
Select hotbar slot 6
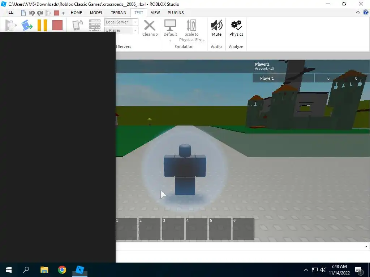coord(244,229)
